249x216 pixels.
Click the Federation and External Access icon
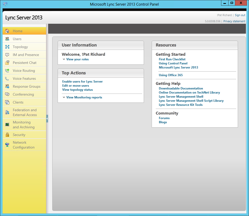pos(7,112)
